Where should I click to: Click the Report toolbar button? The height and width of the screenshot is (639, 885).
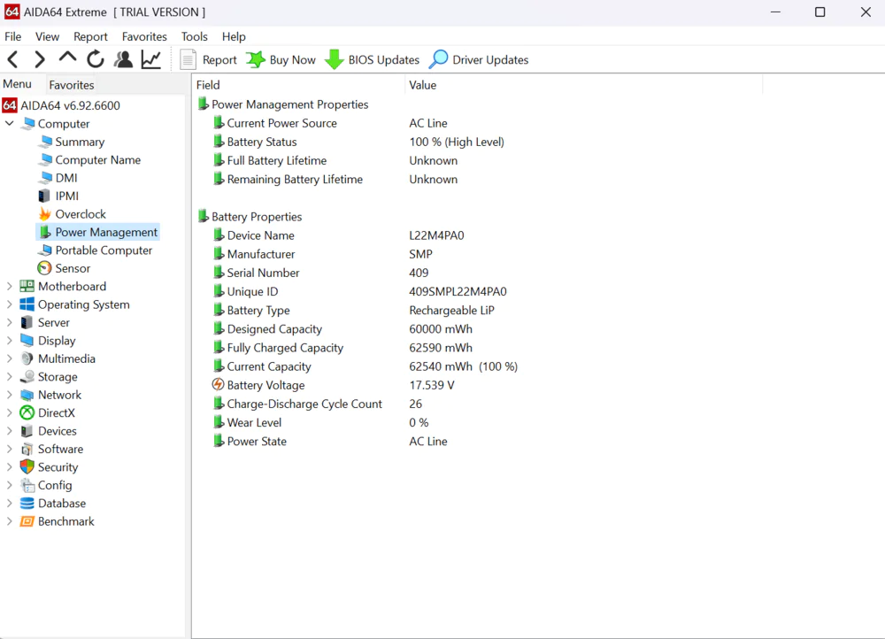point(208,60)
